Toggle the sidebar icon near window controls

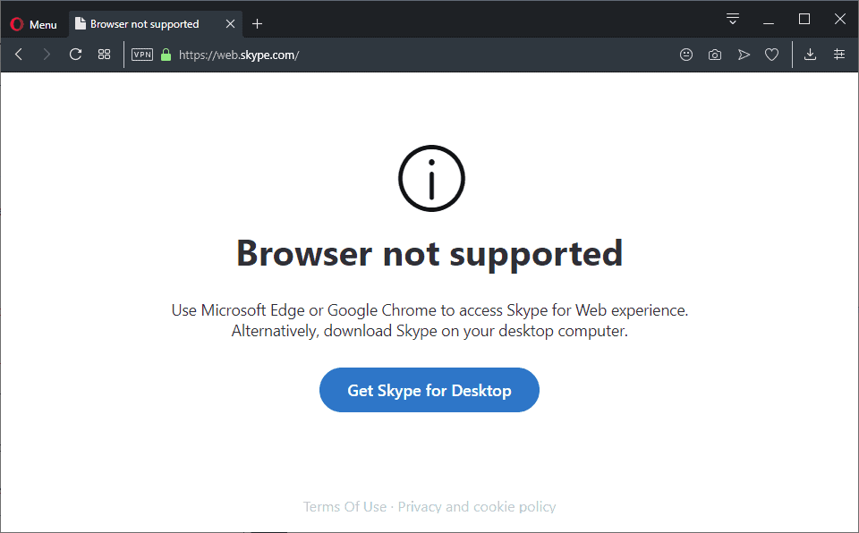(732, 18)
